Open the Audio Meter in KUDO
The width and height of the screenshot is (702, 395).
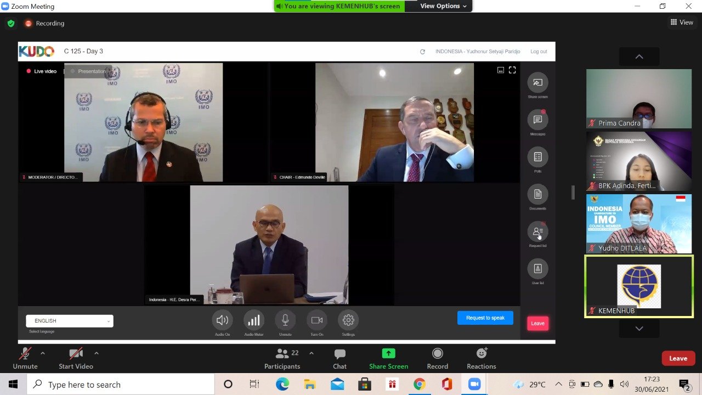[253, 320]
